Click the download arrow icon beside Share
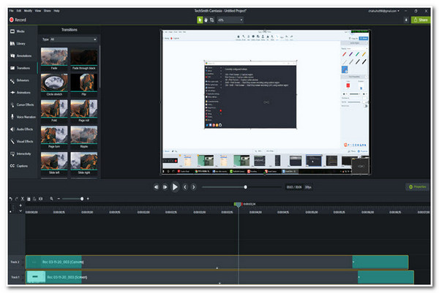 (x=406, y=20)
